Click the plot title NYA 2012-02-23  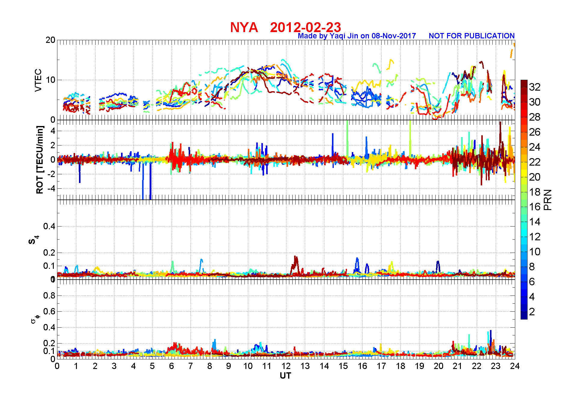285,27
